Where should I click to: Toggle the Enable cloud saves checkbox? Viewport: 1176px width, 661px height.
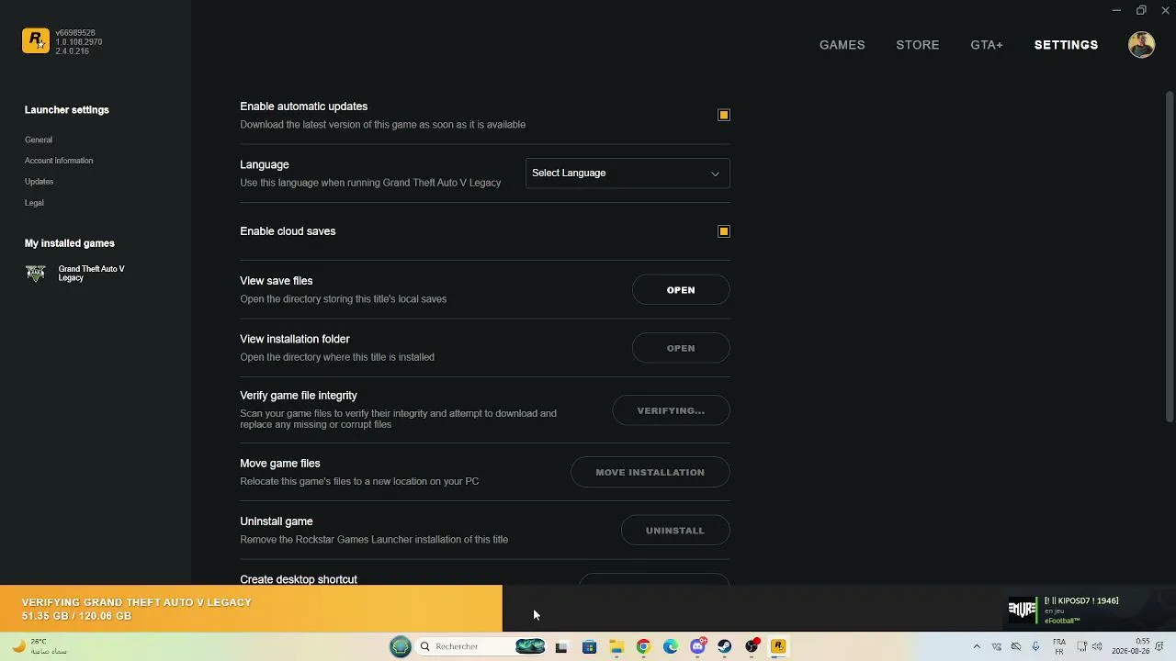pyautogui.click(x=724, y=231)
